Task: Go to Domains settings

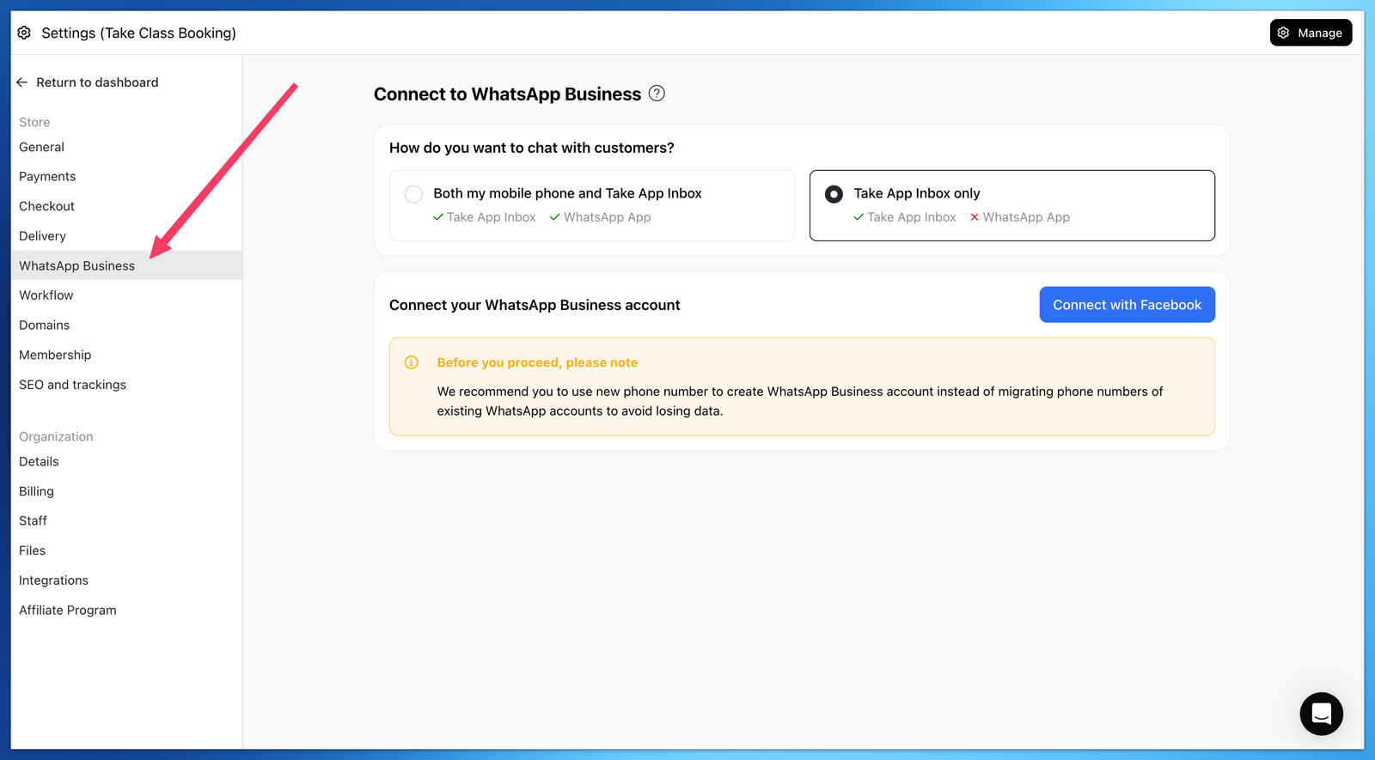Action: tap(126, 325)
